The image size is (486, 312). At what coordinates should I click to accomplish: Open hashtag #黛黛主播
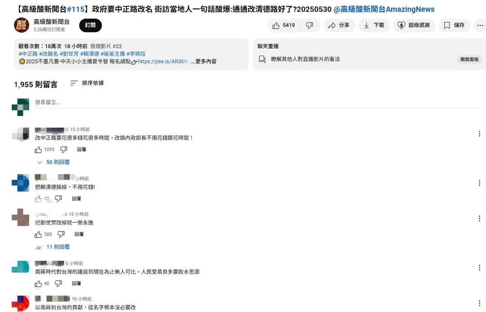pyautogui.click(x=113, y=54)
